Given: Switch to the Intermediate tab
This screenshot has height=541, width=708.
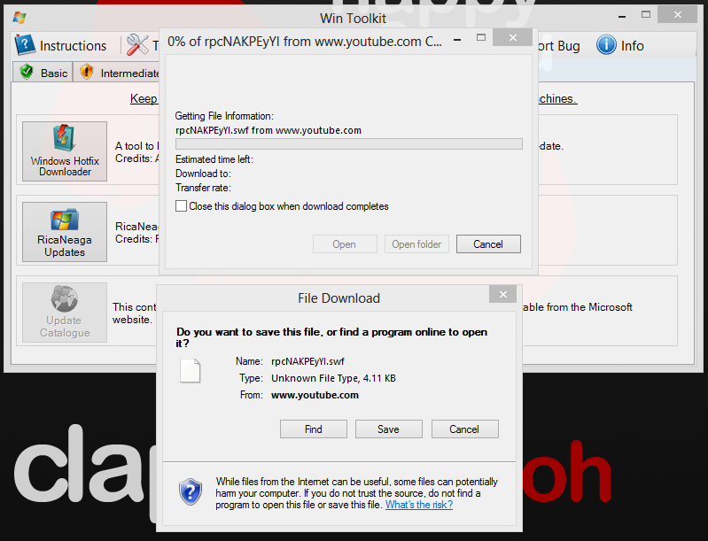Looking at the screenshot, I should click(x=119, y=73).
